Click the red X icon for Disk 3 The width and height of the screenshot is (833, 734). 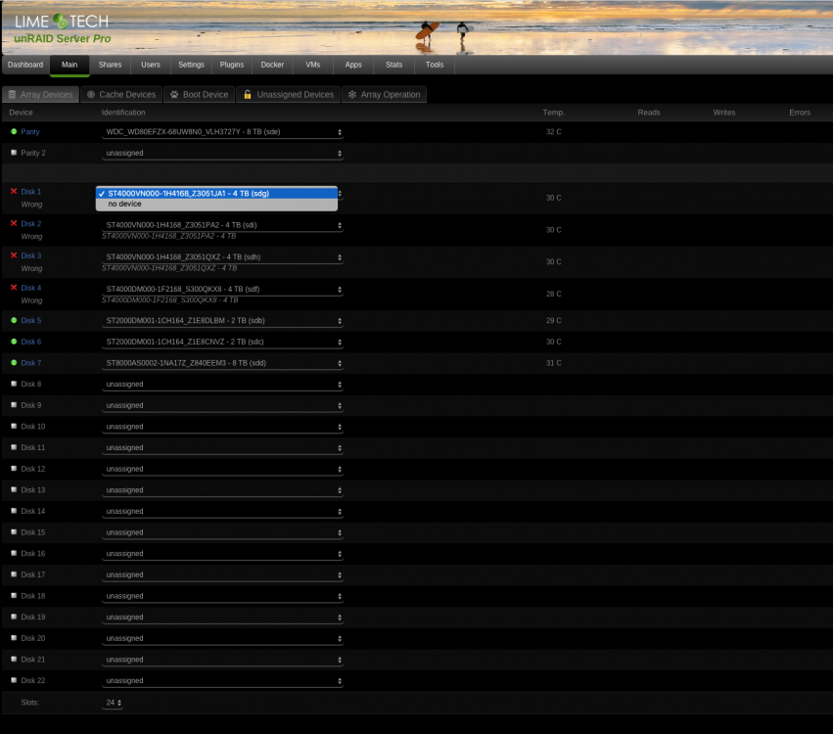pyautogui.click(x=14, y=254)
